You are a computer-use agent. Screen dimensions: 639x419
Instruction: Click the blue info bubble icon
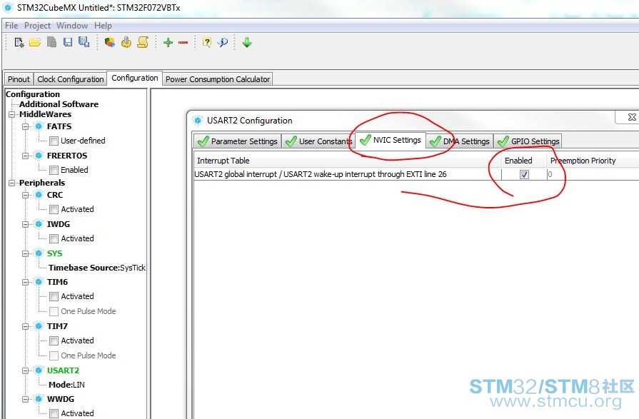(x=223, y=42)
